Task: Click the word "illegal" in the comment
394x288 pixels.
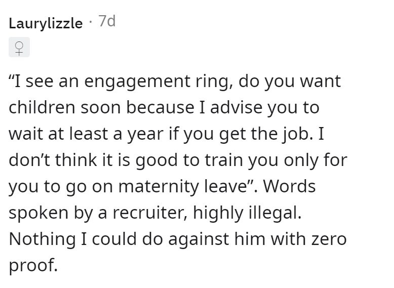Action: (x=275, y=213)
